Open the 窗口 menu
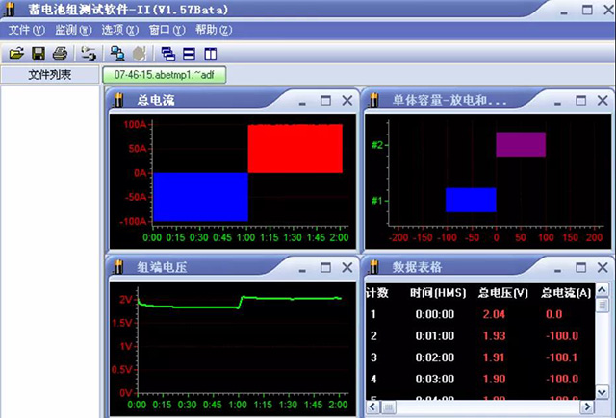The width and height of the screenshot is (616, 418). pos(165,30)
